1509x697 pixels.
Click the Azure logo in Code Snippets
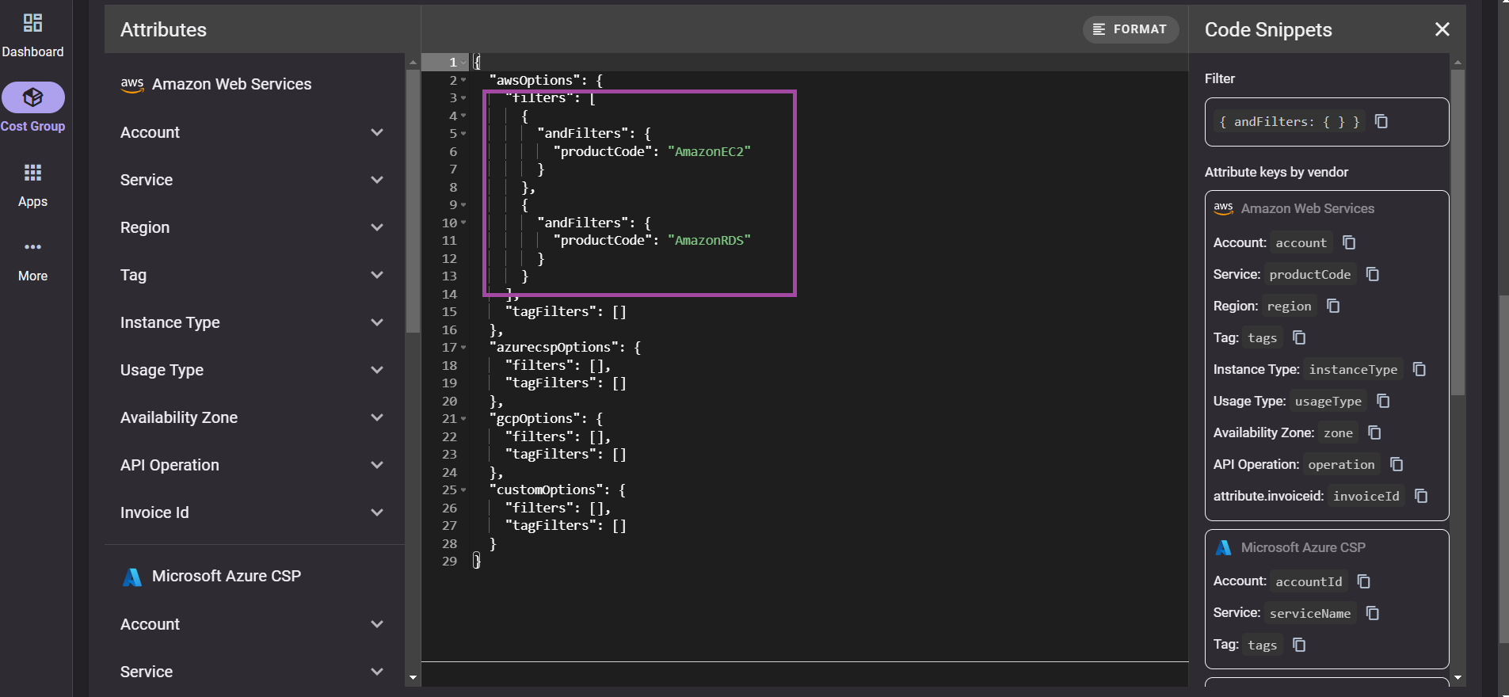click(1224, 547)
